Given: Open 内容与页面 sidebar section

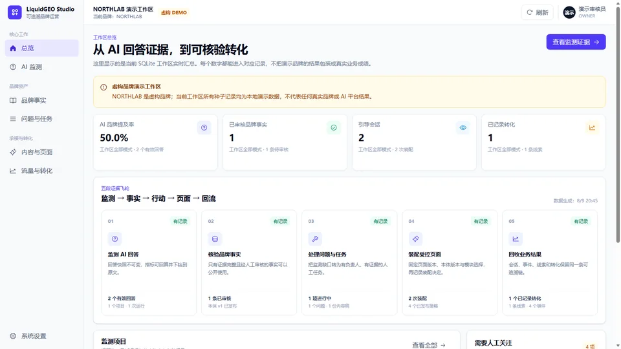Looking at the screenshot, I should click(x=41, y=153).
